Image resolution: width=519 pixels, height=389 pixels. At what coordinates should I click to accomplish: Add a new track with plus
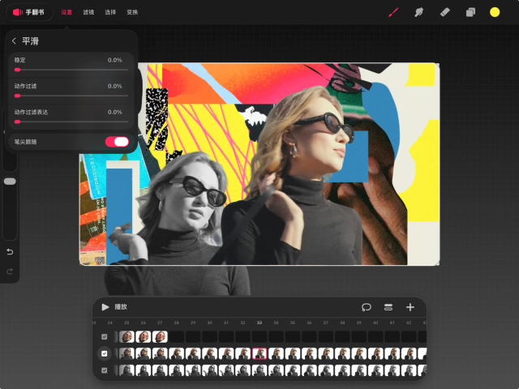pos(410,307)
